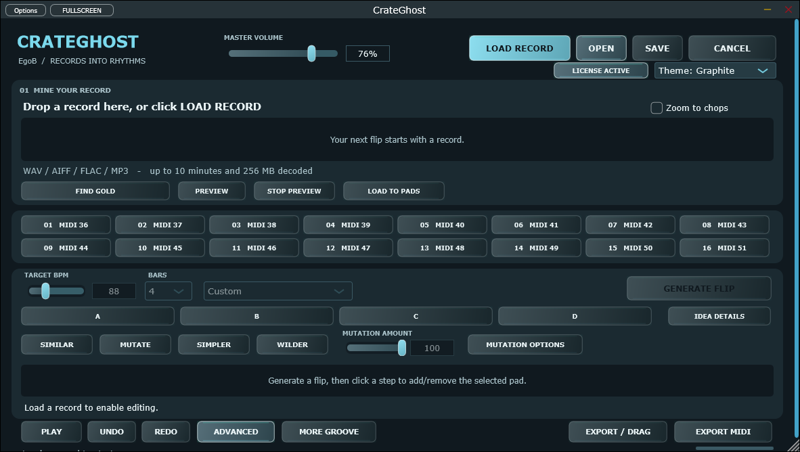800x452 pixels.
Task: Click the LICENSE ACTIVE button
Action: click(600, 70)
